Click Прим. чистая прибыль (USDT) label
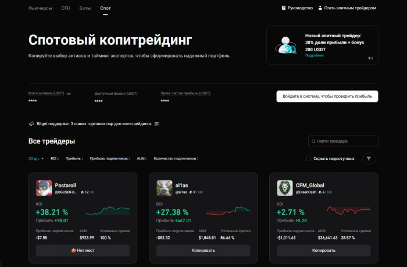The width and height of the screenshot is (407, 267). click(x=185, y=93)
